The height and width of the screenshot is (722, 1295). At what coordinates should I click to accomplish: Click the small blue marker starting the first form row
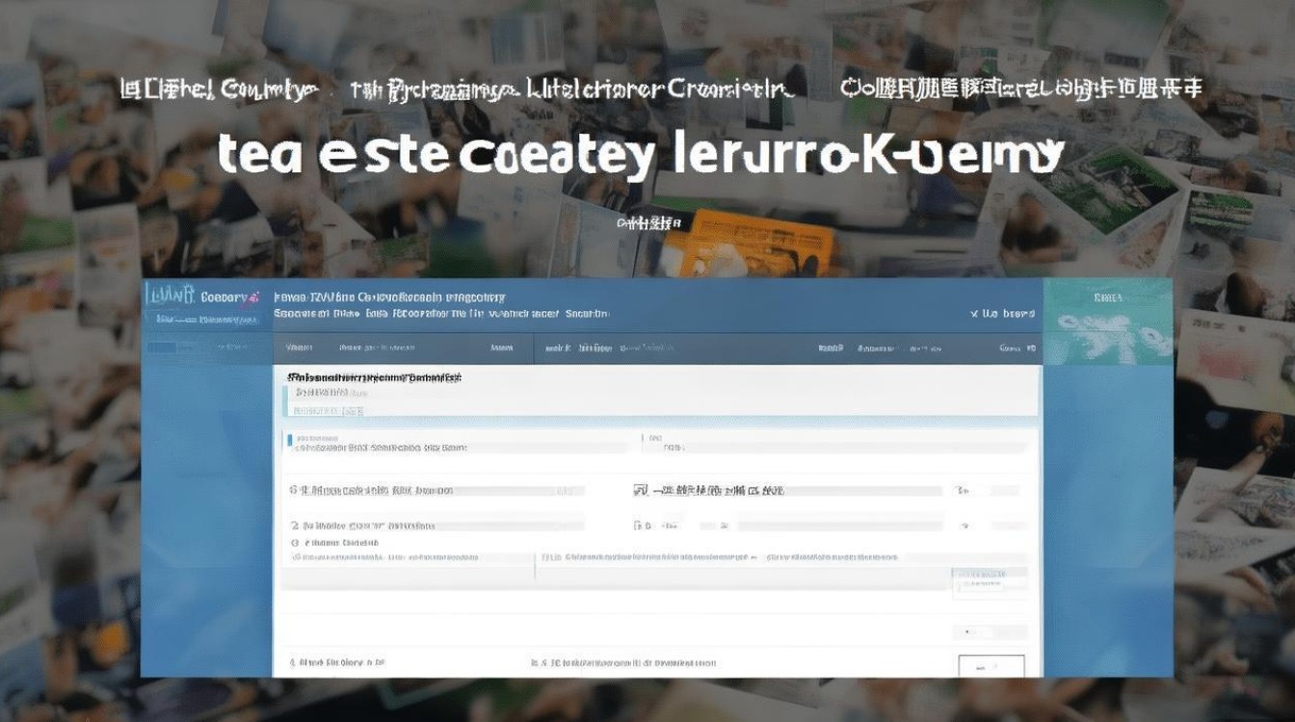click(290, 440)
